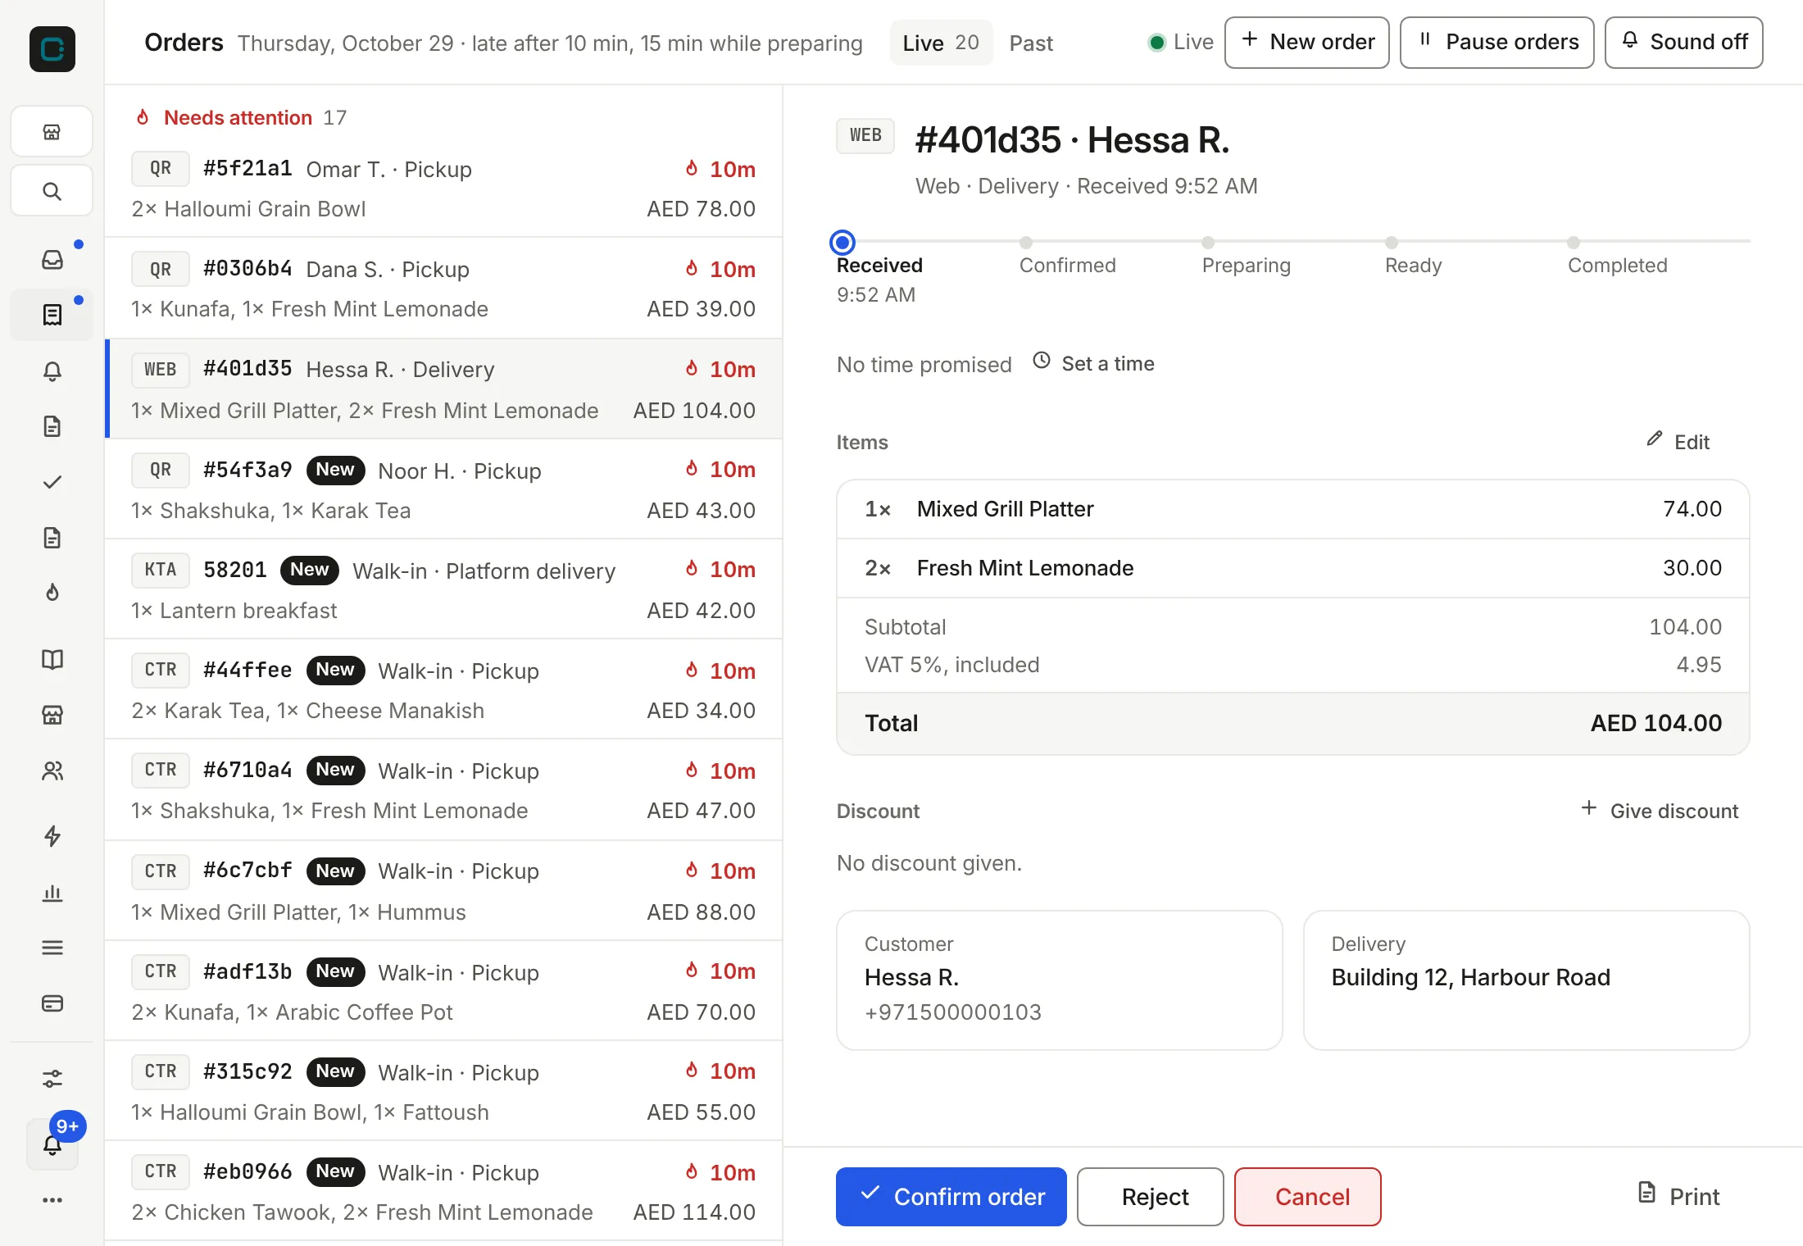Click the New order button
The width and height of the screenshot is (1803, 1246).
click(1306, 42)
